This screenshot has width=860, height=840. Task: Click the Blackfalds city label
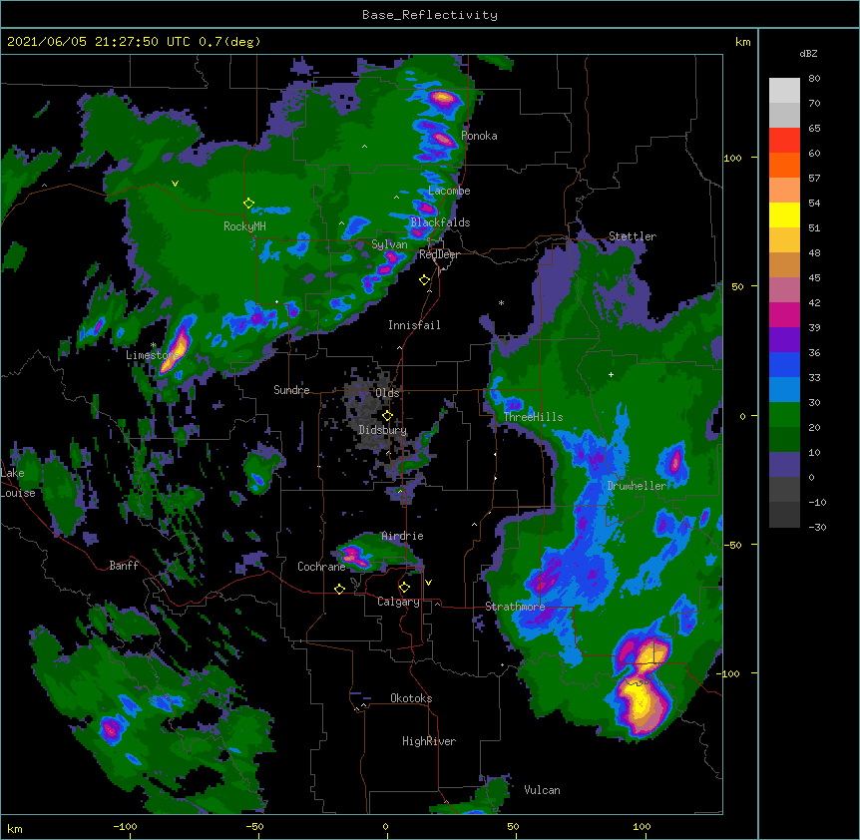click(x=440, y=222)
